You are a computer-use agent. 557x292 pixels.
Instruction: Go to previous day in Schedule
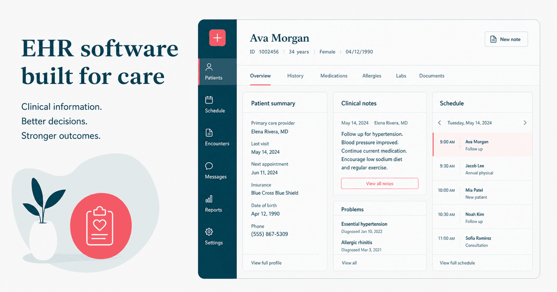point(440,123)
